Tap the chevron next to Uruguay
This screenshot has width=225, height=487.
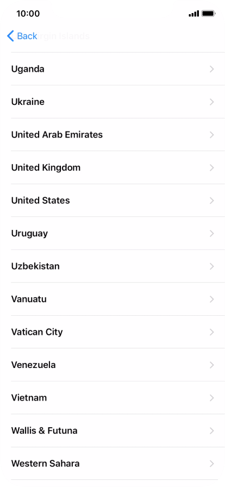212,234
